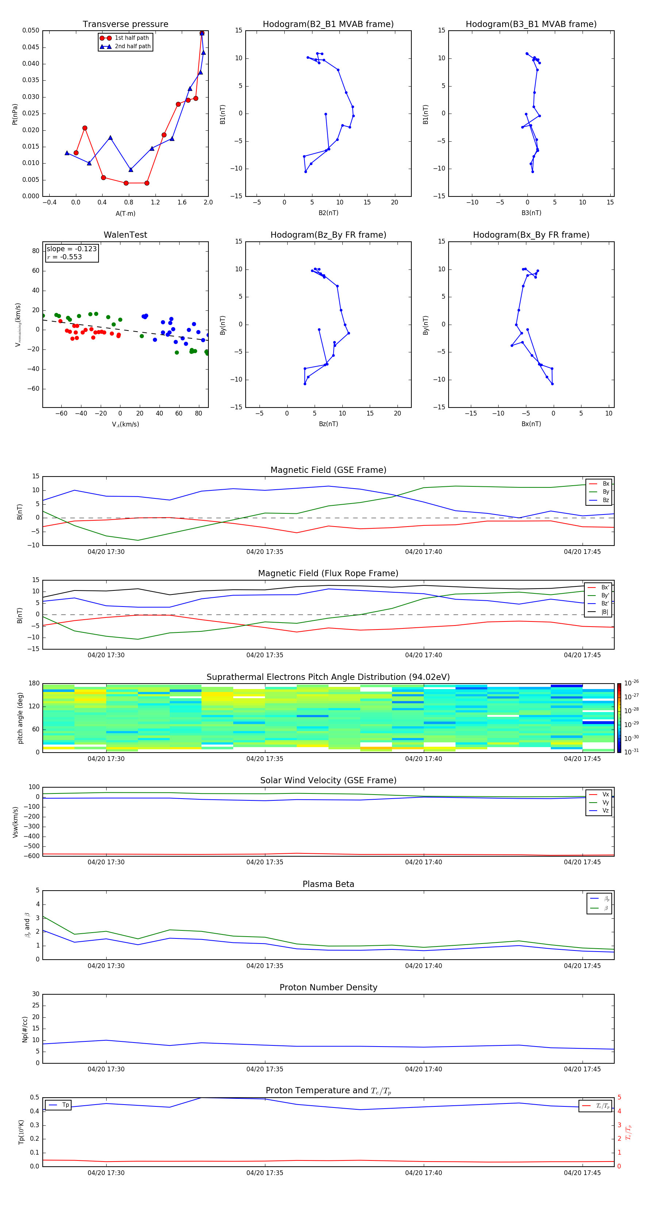
Task: Click the 'Hodogram(B3_B1 MVAB frame)' title
Action: click(x=531, y=24)
